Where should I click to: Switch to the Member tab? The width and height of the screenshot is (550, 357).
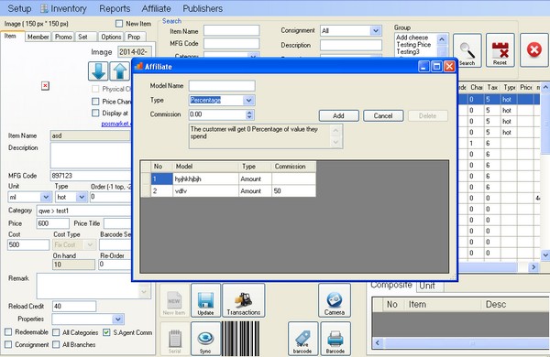pyautogui.click(x=38, y=37)
